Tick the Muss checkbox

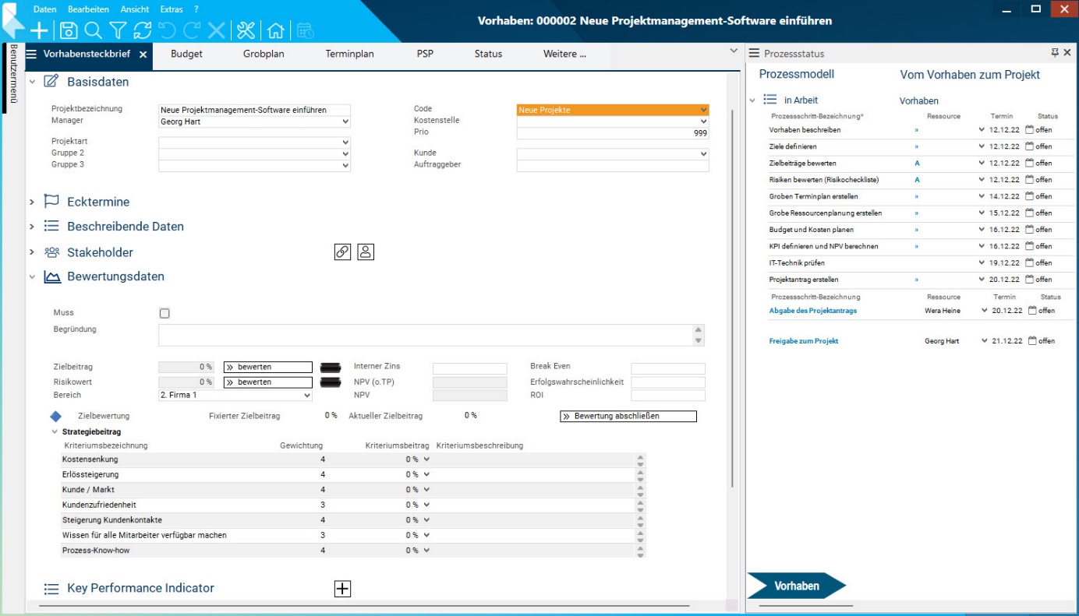165,313
